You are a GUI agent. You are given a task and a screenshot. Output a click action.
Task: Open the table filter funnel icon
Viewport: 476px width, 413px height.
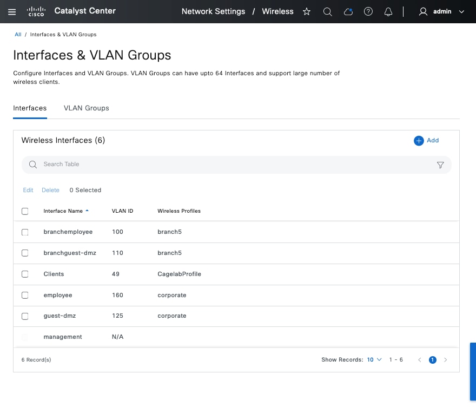point(440,165)
